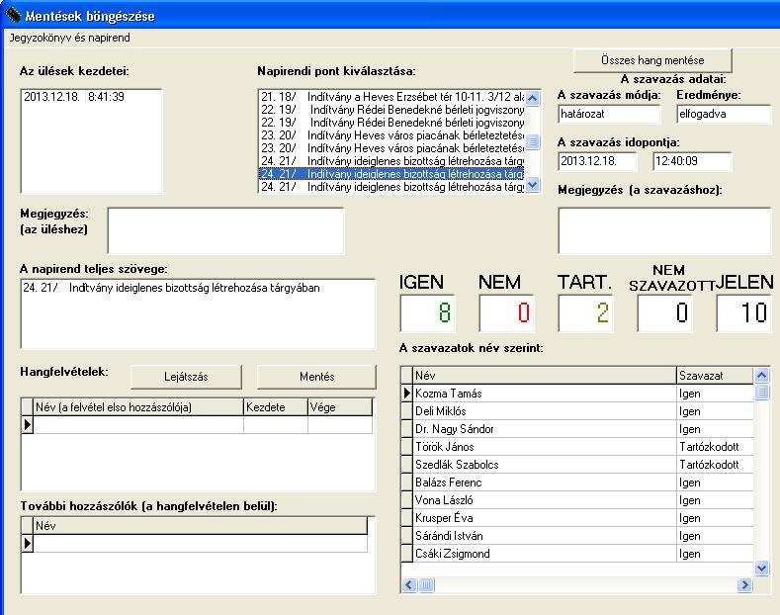Click vote date field 2013.12.18.
Viewport: 780px width, 615px height.
click(597, 161)
